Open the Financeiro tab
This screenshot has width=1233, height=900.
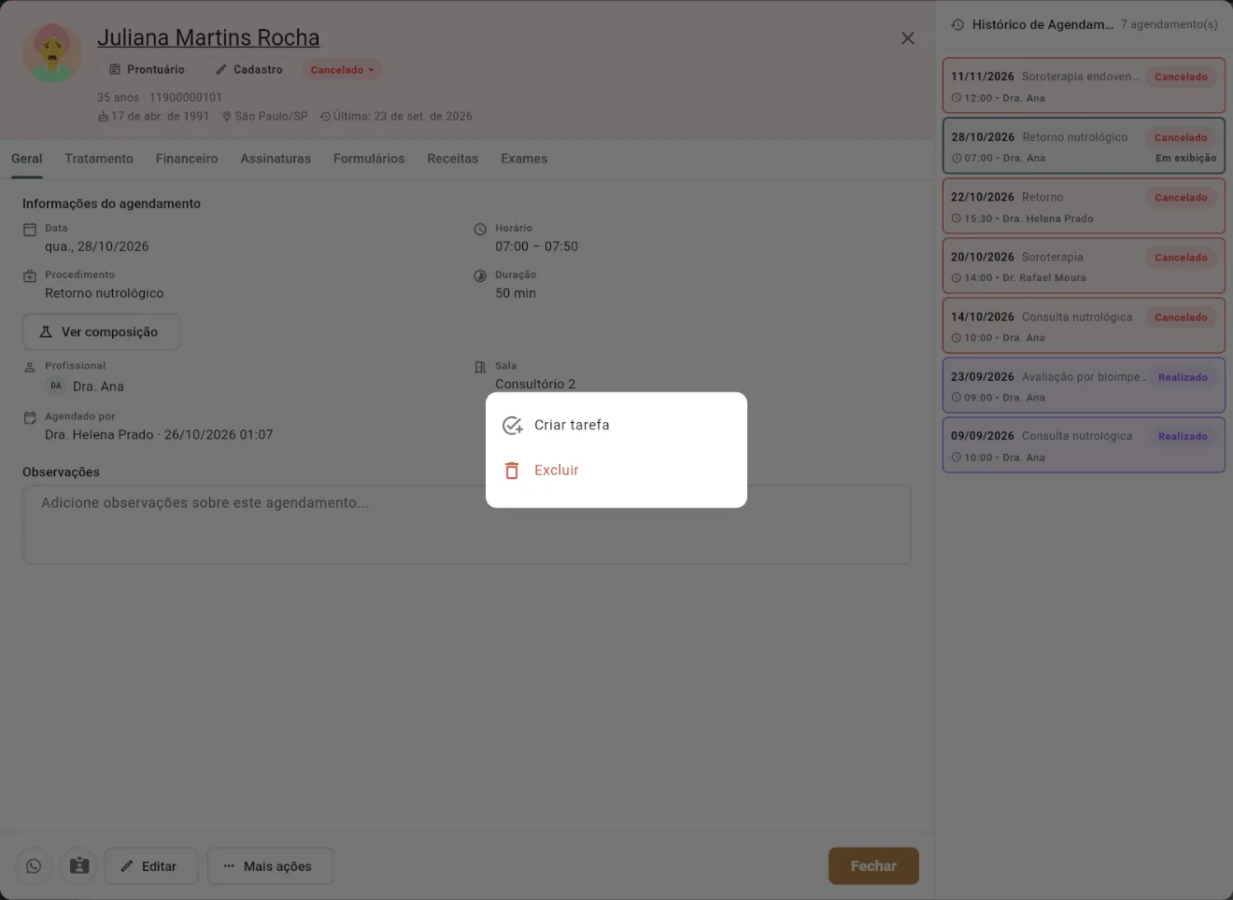(x=187, y=159)
